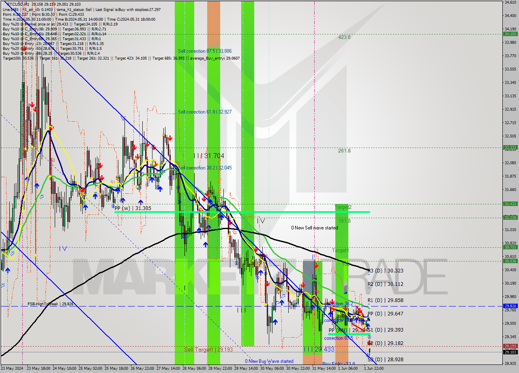The height and width of the screenshot is (373, 519).
Task: Select the 'Sell correction 87.5 | 33.886' label
Action: (x=205, y=51)
